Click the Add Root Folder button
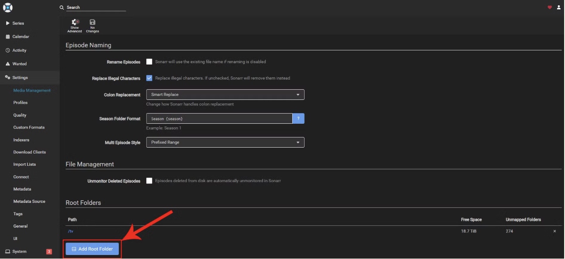The image size is (565, 259). [92, 249]
